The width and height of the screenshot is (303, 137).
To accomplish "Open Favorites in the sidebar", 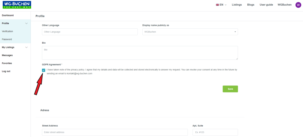I will pos(7,63).
